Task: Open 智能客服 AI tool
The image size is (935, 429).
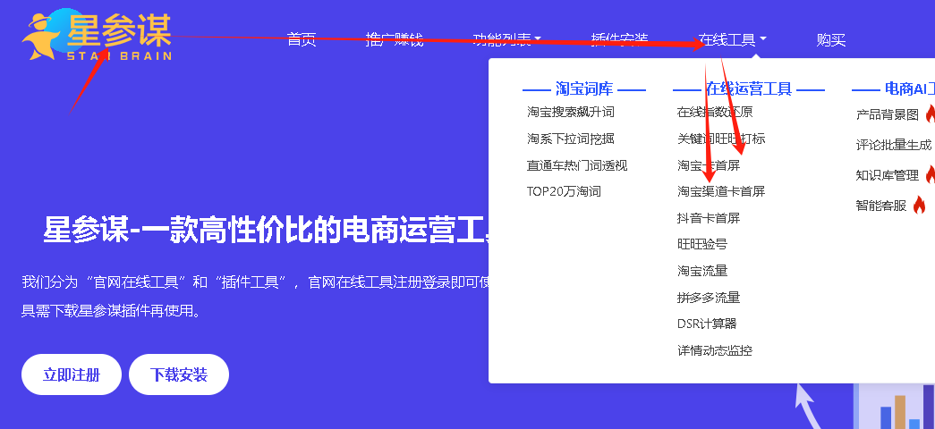Action: [880, 206]
